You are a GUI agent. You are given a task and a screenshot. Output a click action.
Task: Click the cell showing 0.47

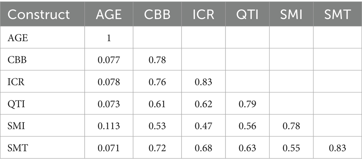pyautogui.click(x=204, y=126)
